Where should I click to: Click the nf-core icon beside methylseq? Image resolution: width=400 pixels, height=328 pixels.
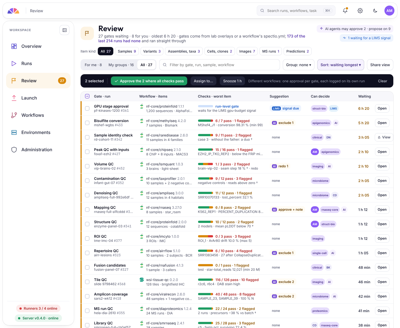tap(142, 121)
